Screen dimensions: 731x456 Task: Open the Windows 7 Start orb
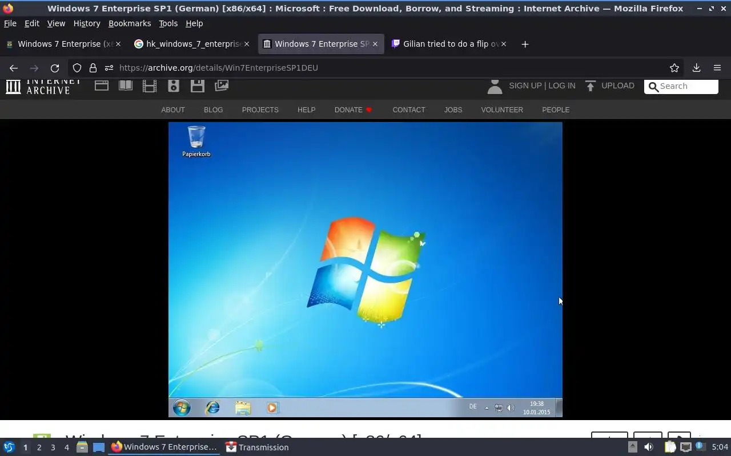point(182,408)
